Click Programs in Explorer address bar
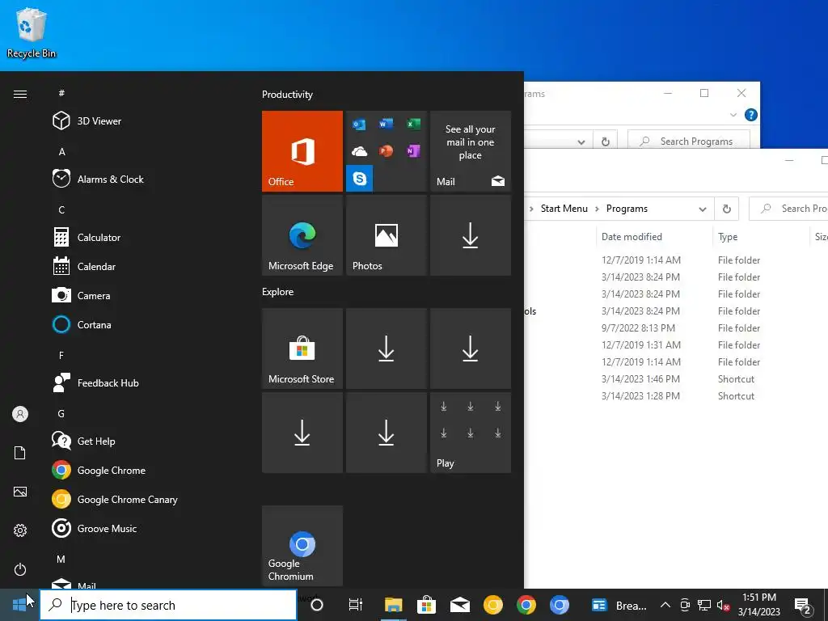 [627, 209]
